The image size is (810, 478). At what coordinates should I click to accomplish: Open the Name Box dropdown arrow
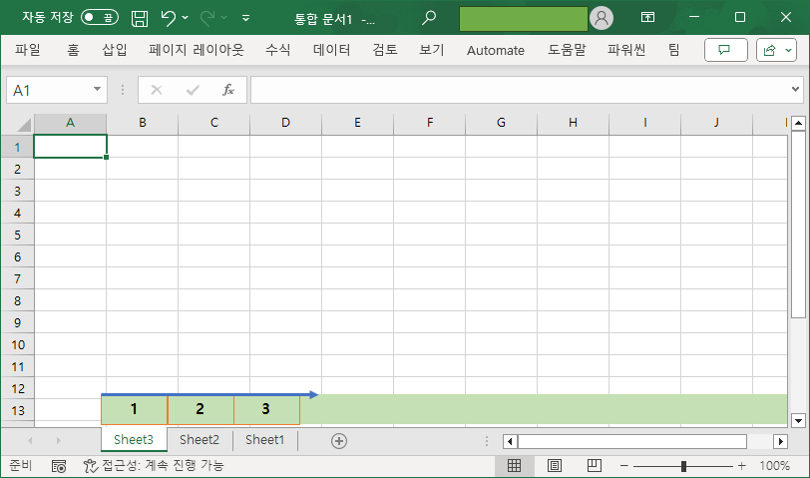point(97,90)
